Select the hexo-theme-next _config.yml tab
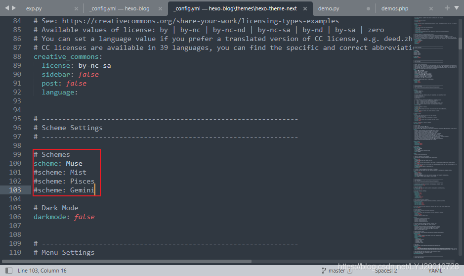 click(235, 8)
